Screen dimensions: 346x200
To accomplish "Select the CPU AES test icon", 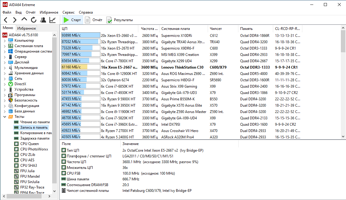I will click(16, 160).
